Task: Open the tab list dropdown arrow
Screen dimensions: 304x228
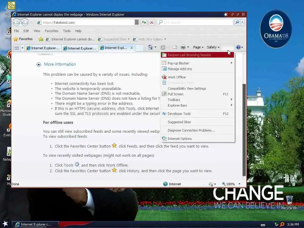Action: tap(22, 48)
